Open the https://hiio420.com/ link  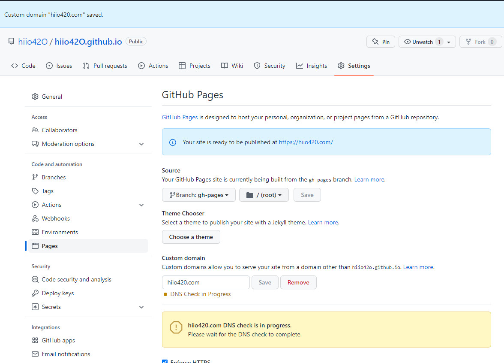(306, 142)
